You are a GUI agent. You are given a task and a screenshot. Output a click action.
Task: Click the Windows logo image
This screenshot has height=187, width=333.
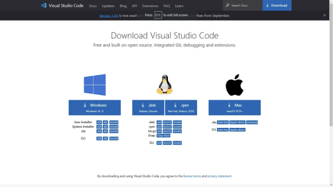[95, 84]
